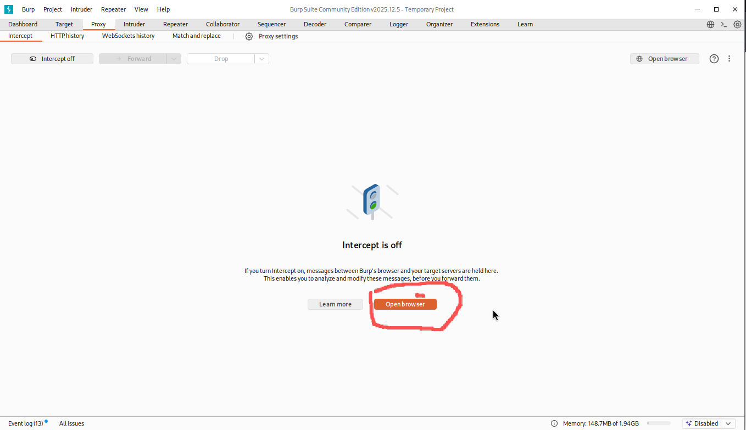Click the orange Open browser button
The height and width of the screenshot is (430, 746).
[x=405, y=304]
